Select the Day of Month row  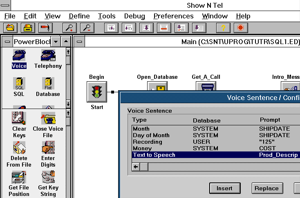[216, 135]
